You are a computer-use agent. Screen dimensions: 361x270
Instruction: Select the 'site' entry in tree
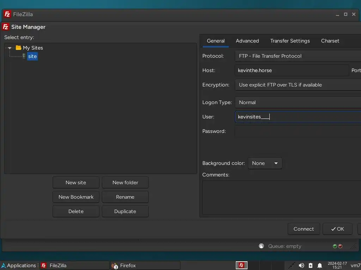[32, 56]
